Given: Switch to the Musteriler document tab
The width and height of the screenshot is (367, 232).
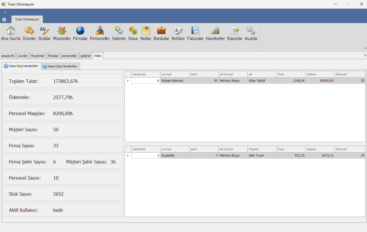Looking at the screenshot, I should 38,56.
